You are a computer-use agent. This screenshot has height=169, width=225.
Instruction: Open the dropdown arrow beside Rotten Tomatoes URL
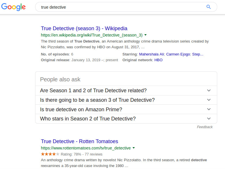pyautogui.click(x=134, y=148)
